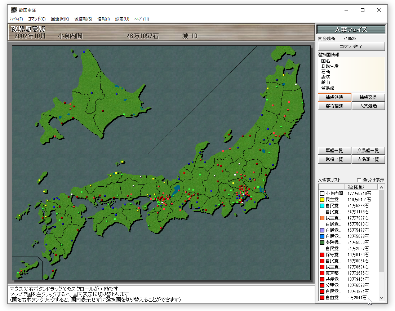
Task: Enable the 色分け表示 checkbox
Action: click(359, 180)
